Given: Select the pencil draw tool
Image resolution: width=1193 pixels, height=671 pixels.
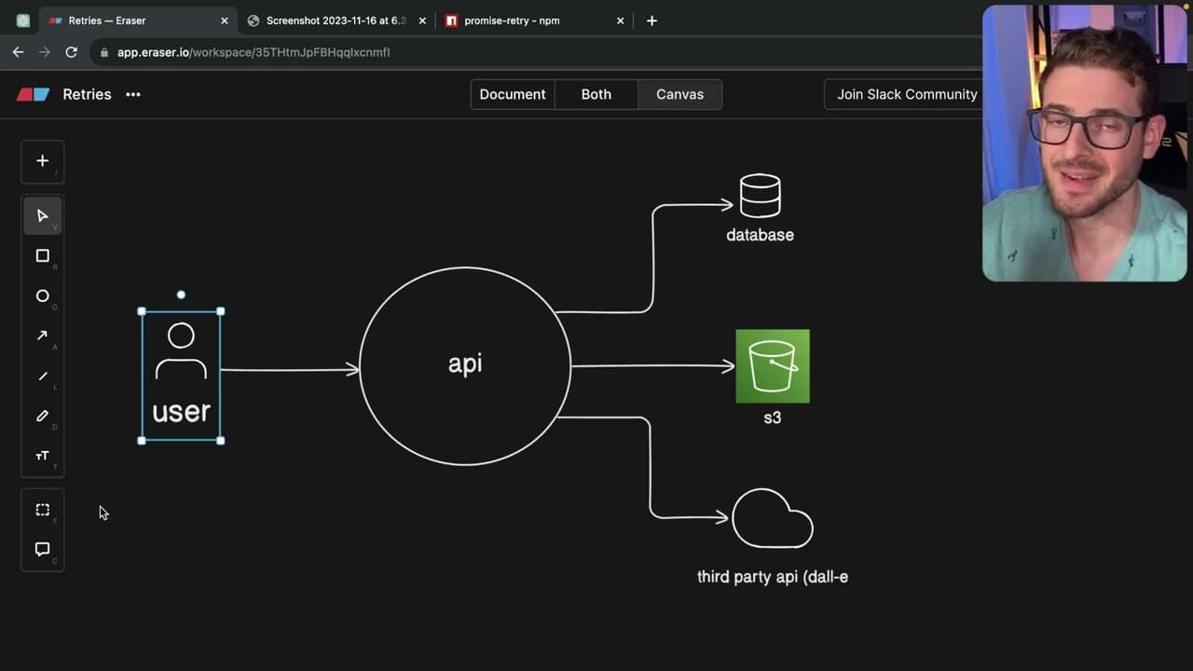Looking at the screenshot, I should [42, 417].
